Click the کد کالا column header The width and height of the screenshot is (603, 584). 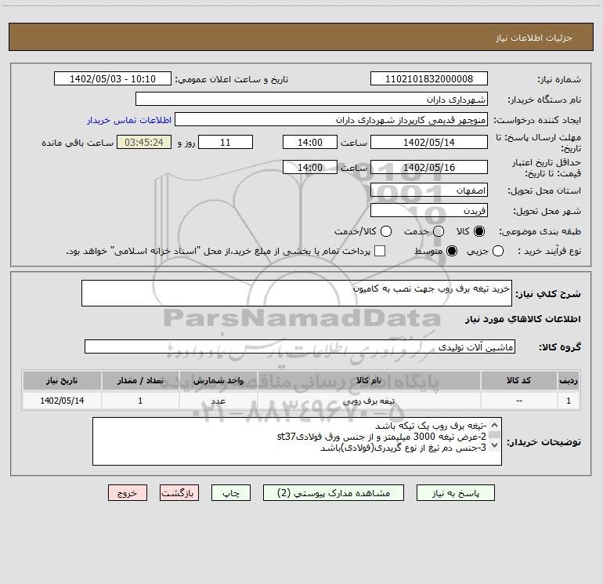[x=518, y=381]
